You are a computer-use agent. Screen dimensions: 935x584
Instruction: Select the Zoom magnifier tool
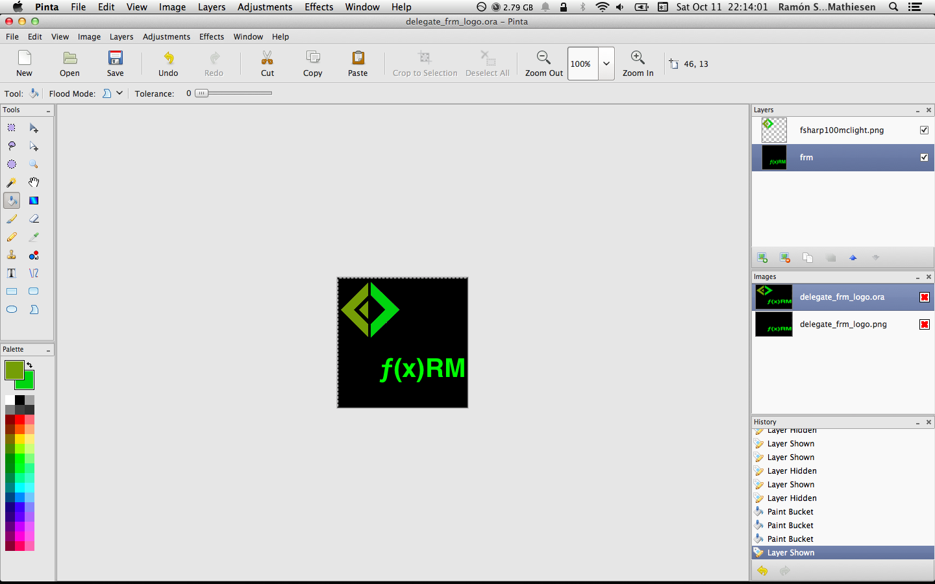34,164
